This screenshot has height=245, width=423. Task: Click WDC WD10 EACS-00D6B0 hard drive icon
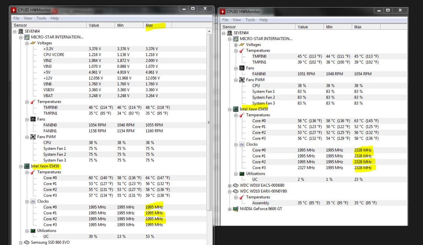click(x=236, y=185)
